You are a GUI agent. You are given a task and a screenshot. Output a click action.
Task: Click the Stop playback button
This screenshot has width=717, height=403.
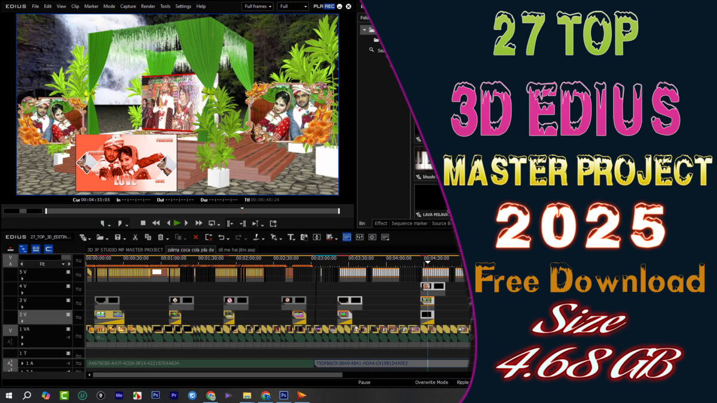pos(143,223)
